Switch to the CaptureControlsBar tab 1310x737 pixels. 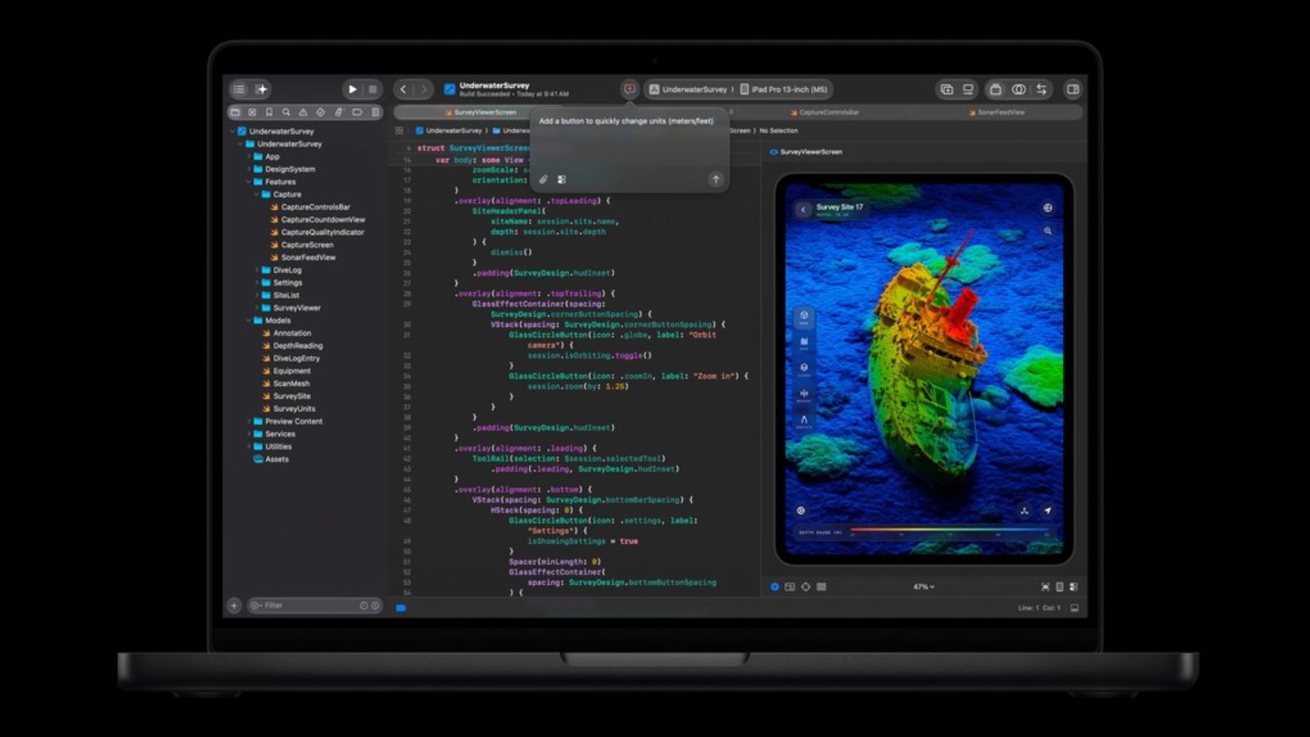coord(824,112)
